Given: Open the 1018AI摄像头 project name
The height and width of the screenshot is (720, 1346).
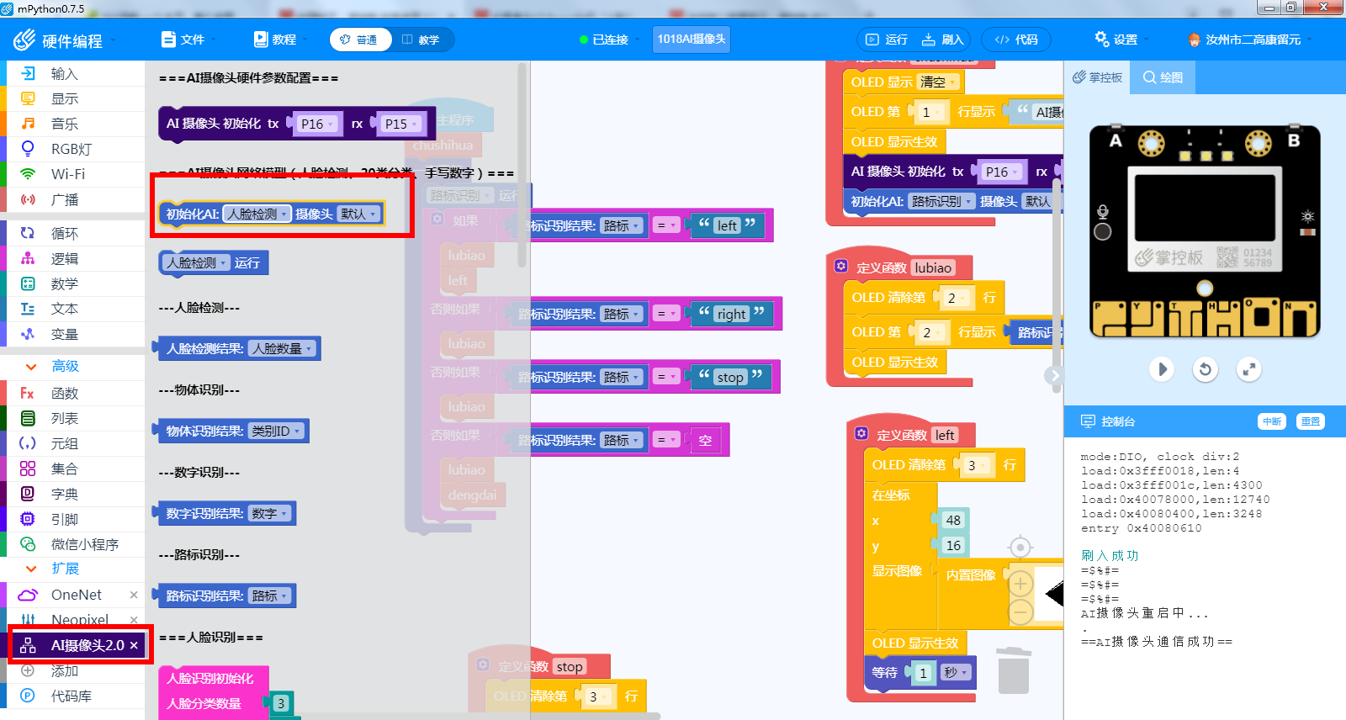Looking at the screenshot, I should click(x=692, y=40).
